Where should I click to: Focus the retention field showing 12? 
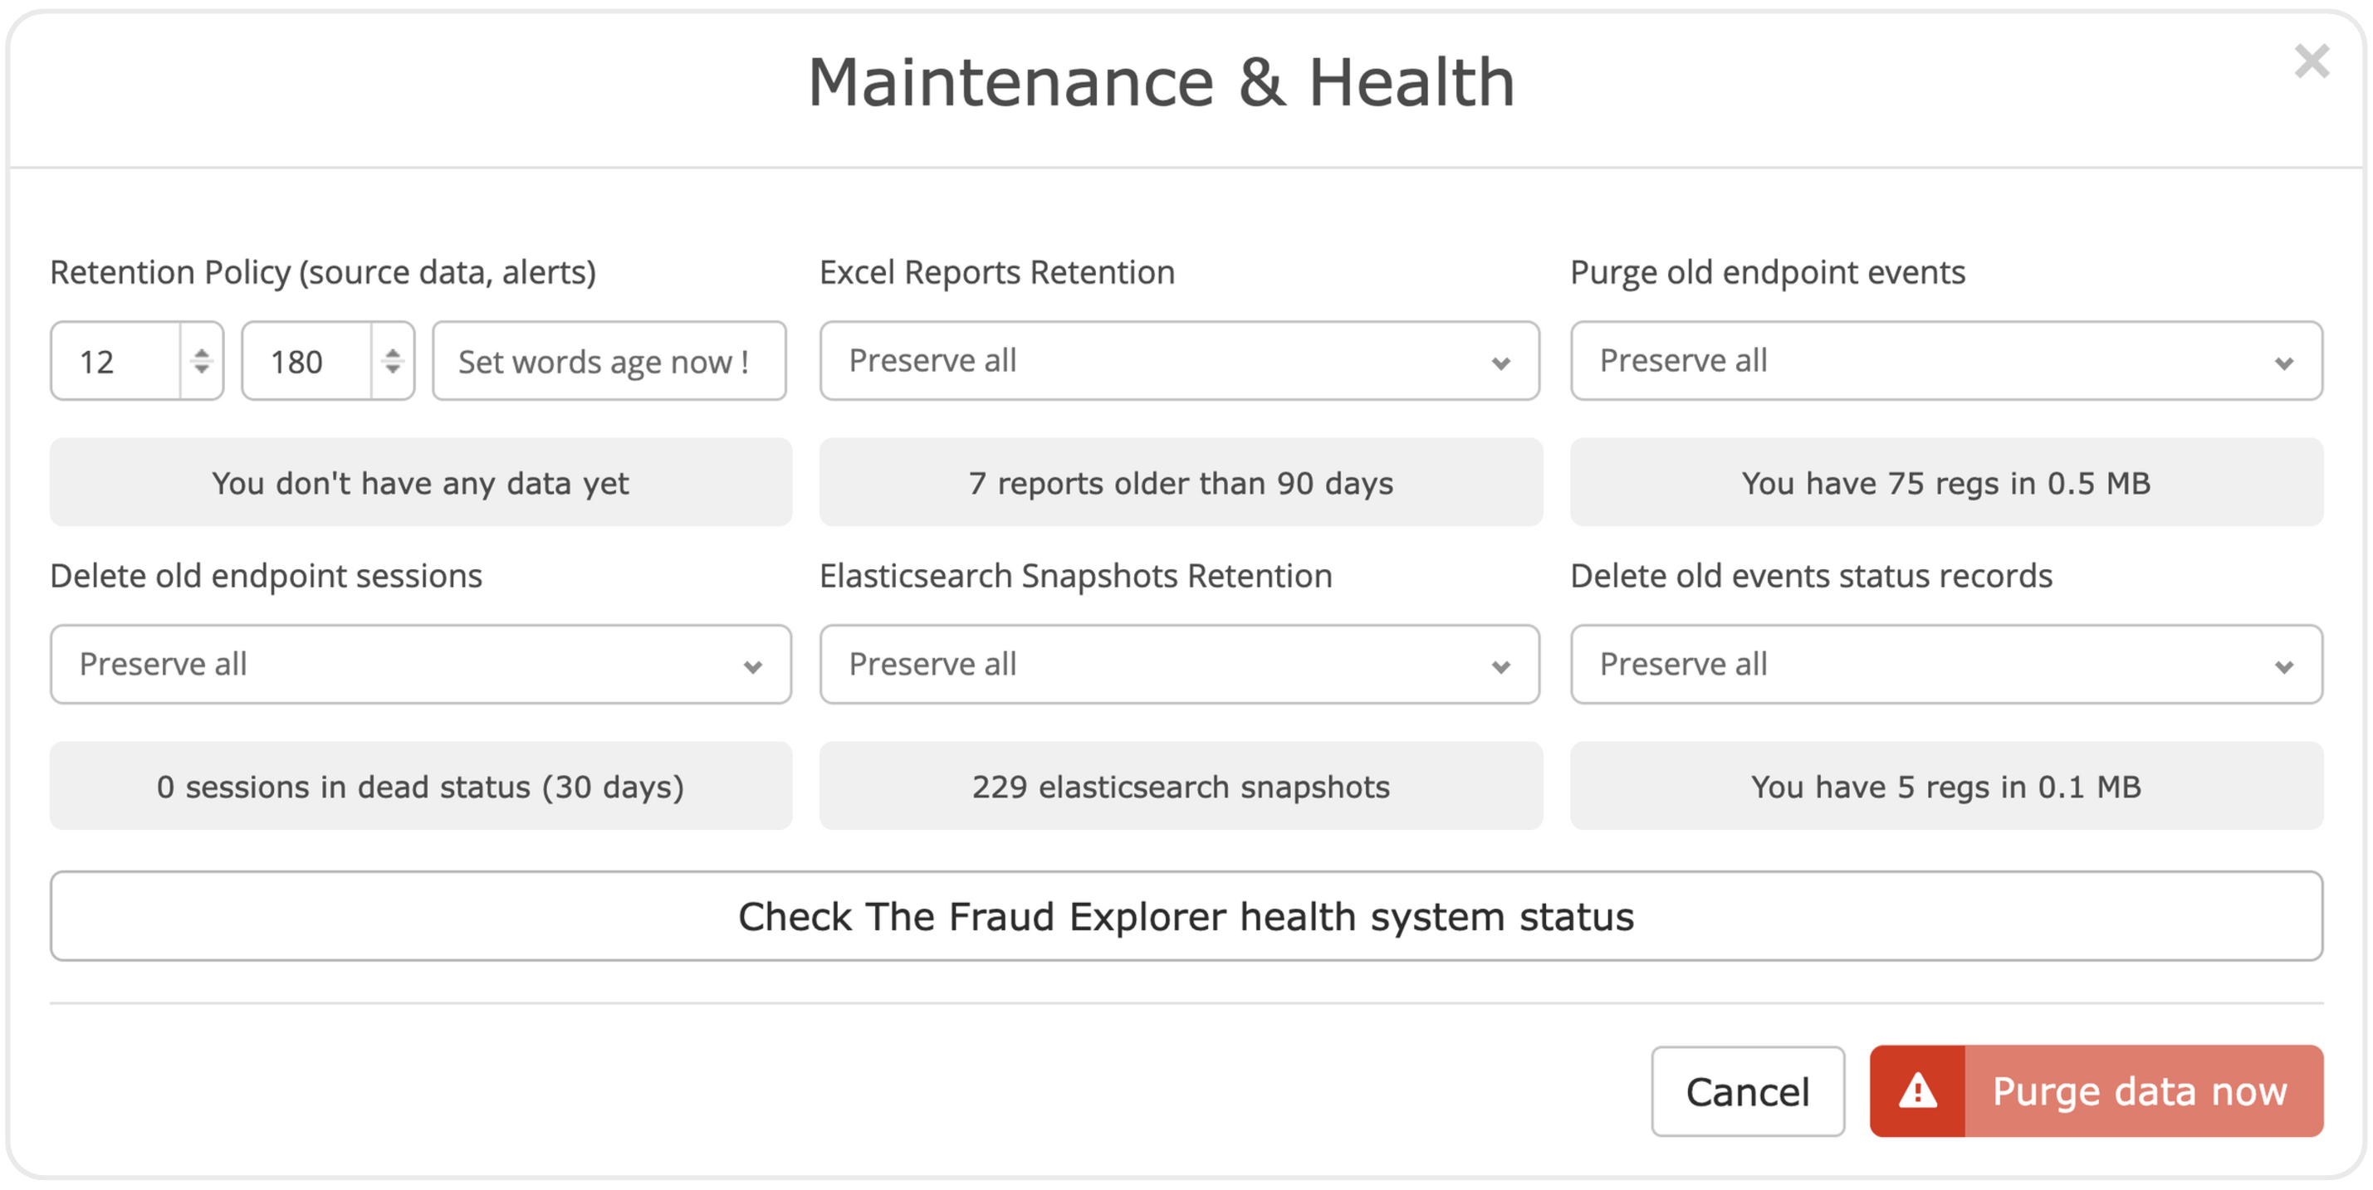pyautogui.click(x=116, y=361)
